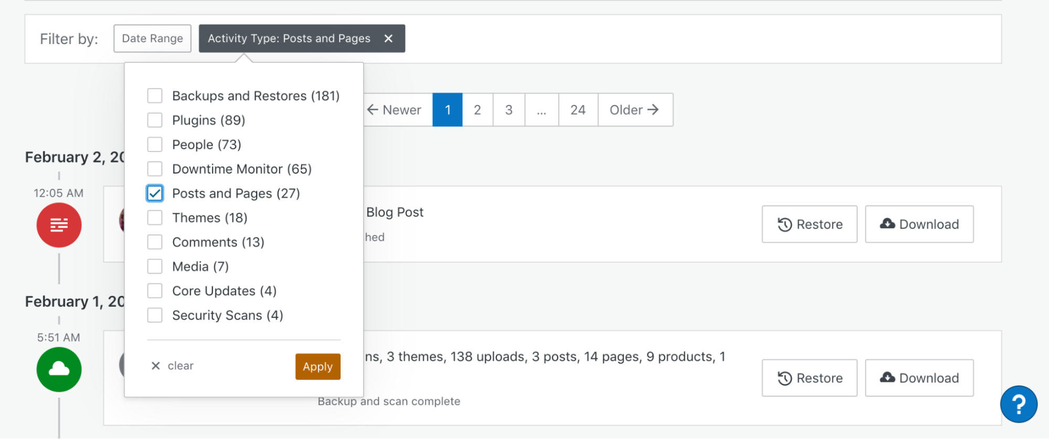Open the blue help question mark
1049x439 pixels.
tap(1018, 404)
